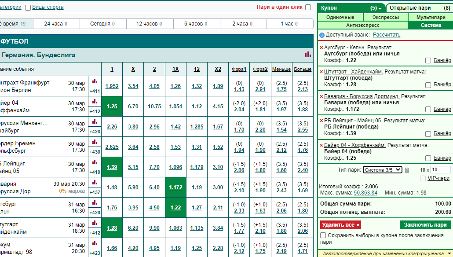
Task: Click Удалить всё button
Action: (340, 225)
